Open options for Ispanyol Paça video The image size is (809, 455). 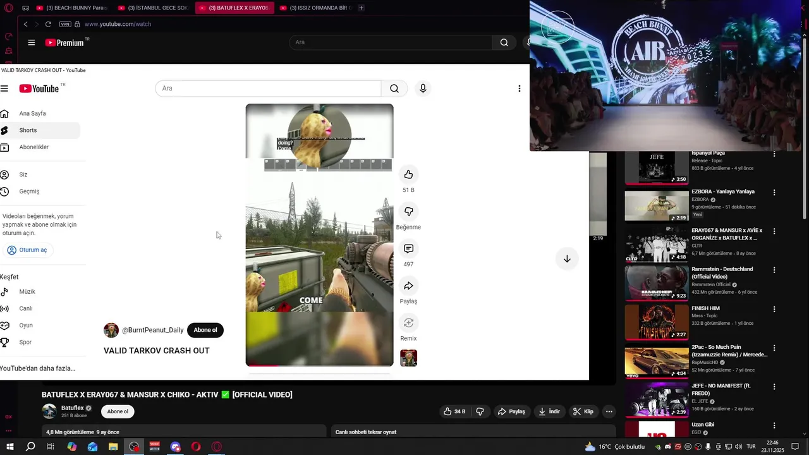click(774, 154)
